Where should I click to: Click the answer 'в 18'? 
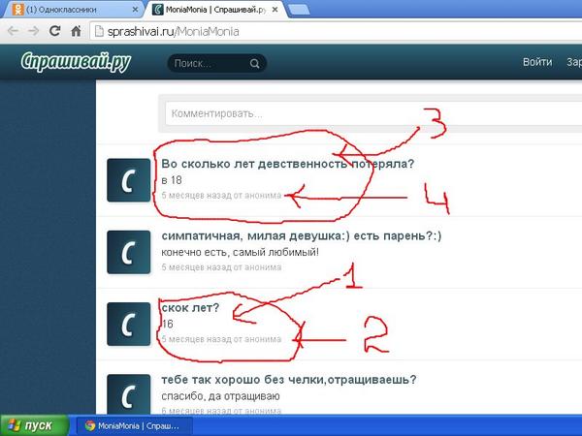(172, 180)
